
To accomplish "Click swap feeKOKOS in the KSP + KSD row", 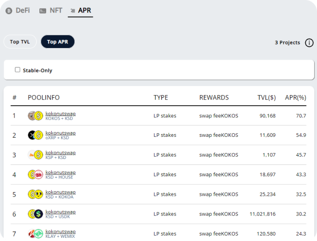I will (219, 155).
